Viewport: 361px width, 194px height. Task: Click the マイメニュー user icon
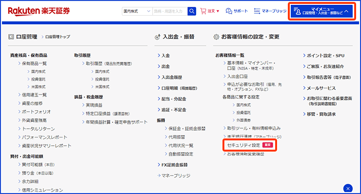coord(297,11)
